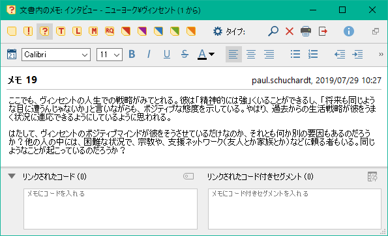The width and height of the screenshot is (388, 236).
Task: Click the メモにコード付きセグメントを入れる box
Action: pyautogui.click(x=295, y=209)
